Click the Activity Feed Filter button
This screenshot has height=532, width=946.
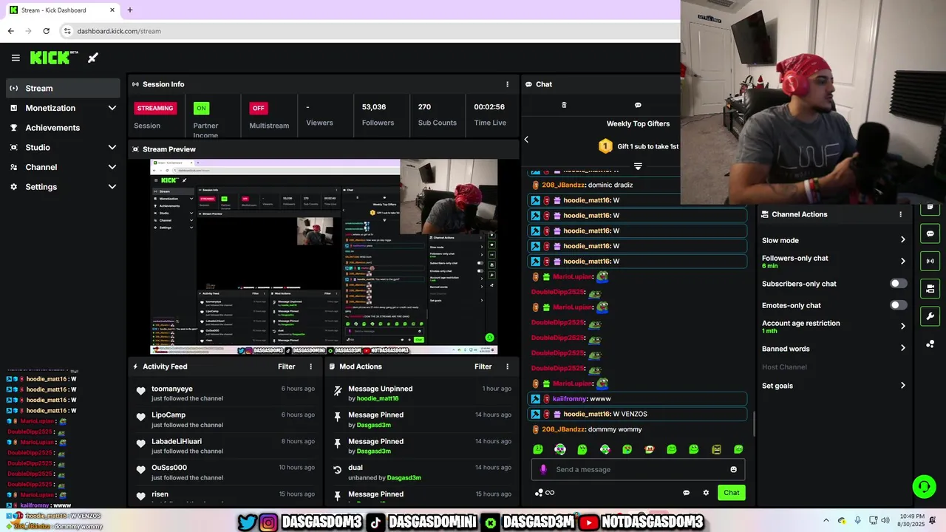tap(286, 366)
